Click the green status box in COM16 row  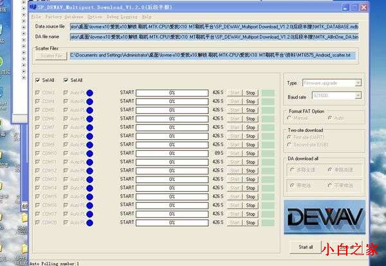coord(268,205)
